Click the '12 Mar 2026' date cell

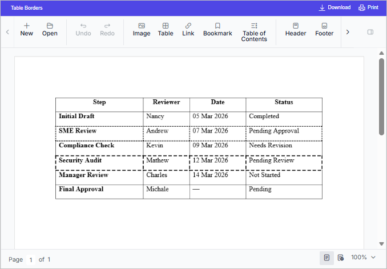(x=217, y=163)
